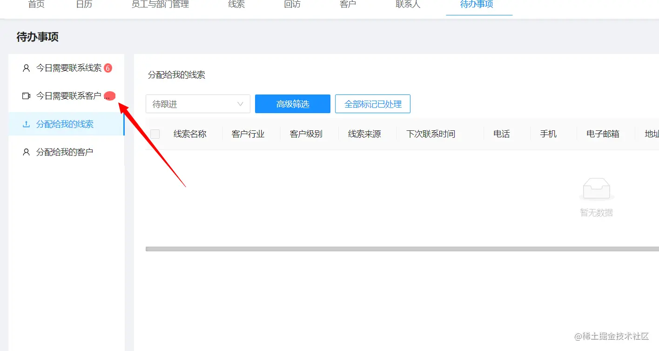Click the 手机 column header
Screen dimensions: 659x351
click(548, 134)
